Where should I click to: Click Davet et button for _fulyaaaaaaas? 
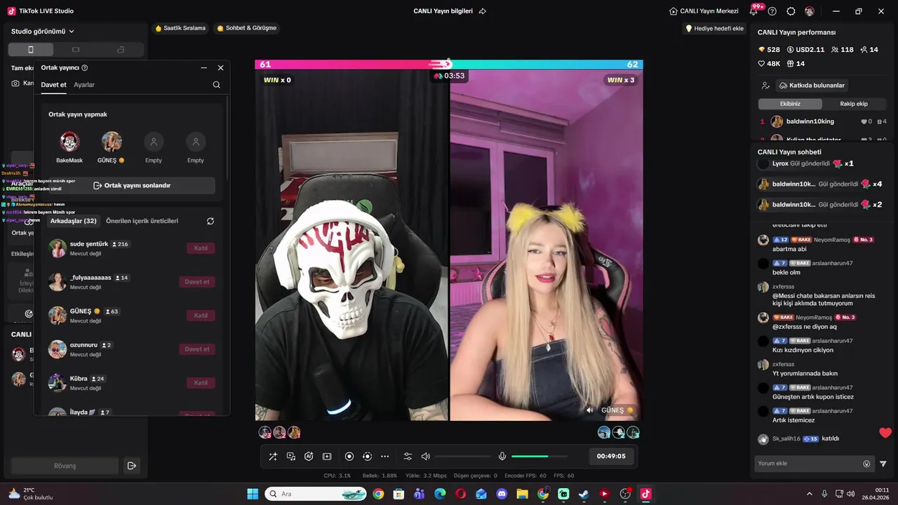click(x=197, y=282)
